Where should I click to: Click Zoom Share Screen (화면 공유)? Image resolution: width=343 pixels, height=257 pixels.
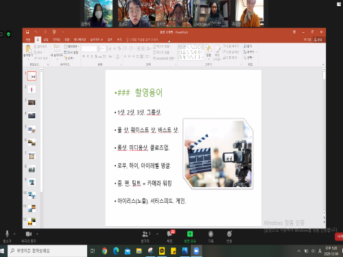coord(190,236)
